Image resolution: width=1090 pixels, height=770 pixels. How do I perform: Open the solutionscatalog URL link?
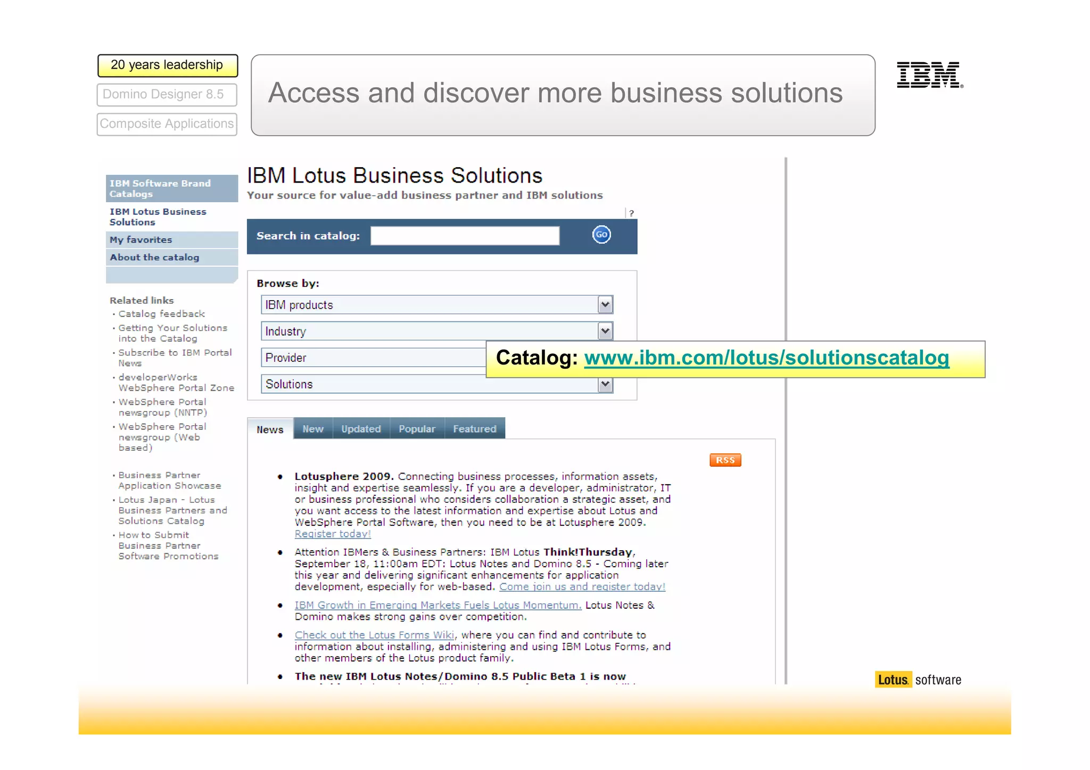[x=766, y=358]
